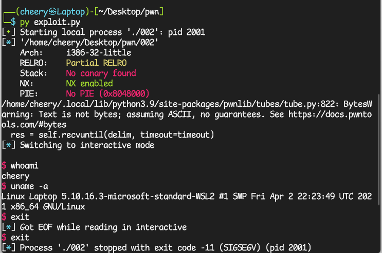382x253 pixels.
Task: Click the terminal's vertical scrollbar
Action: click(379, 150)
